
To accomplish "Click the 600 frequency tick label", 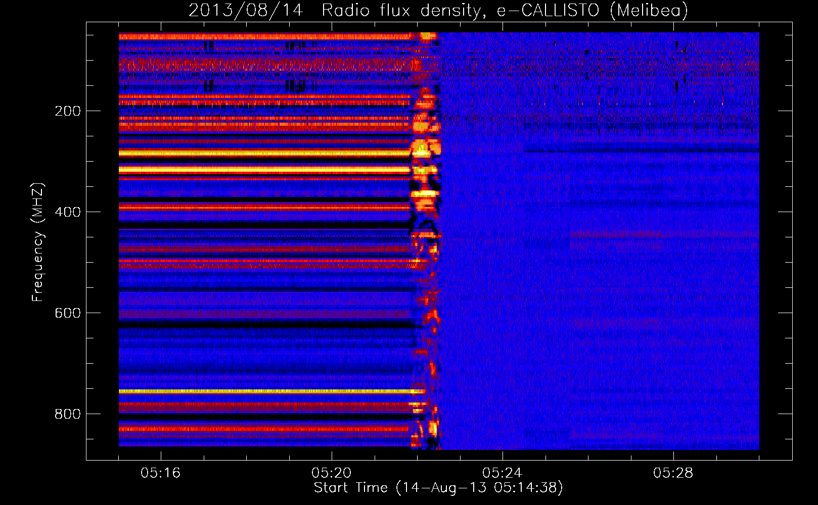I will pos(68,313).
